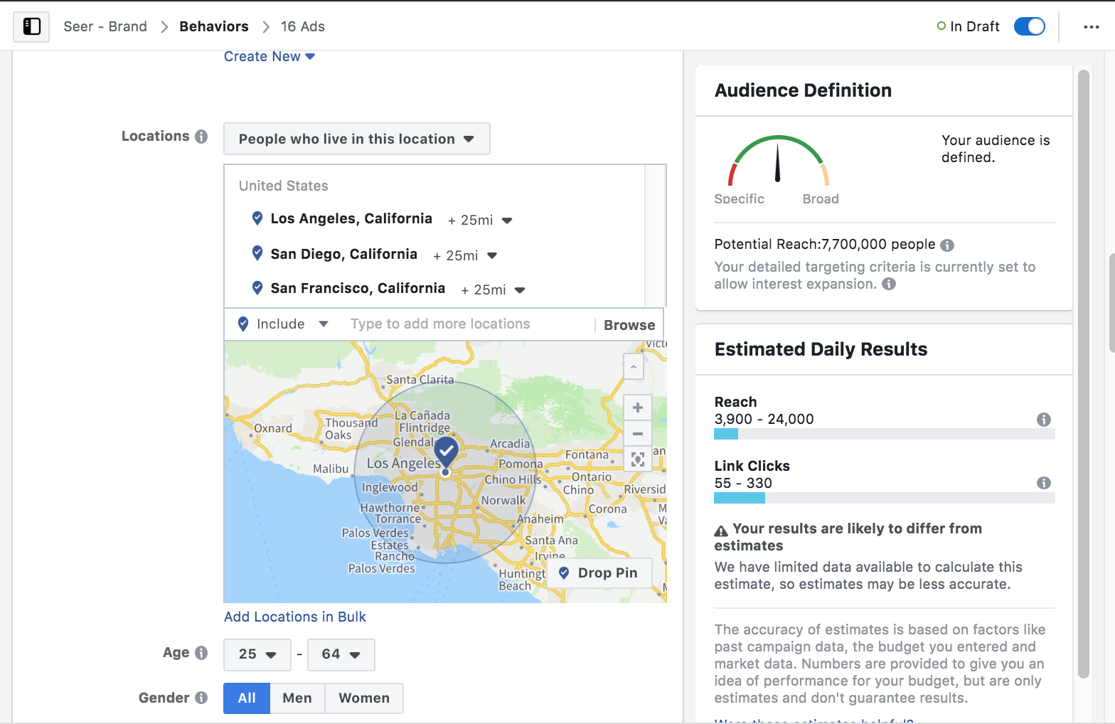This screenshot has height=724, width=1115.
Task: Select Men gender option
Action: [x=297, y=698]
